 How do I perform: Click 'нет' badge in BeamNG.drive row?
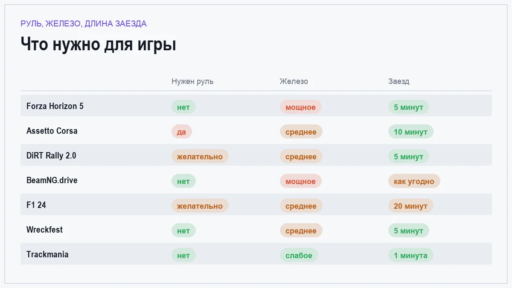(x=183, y=181)
